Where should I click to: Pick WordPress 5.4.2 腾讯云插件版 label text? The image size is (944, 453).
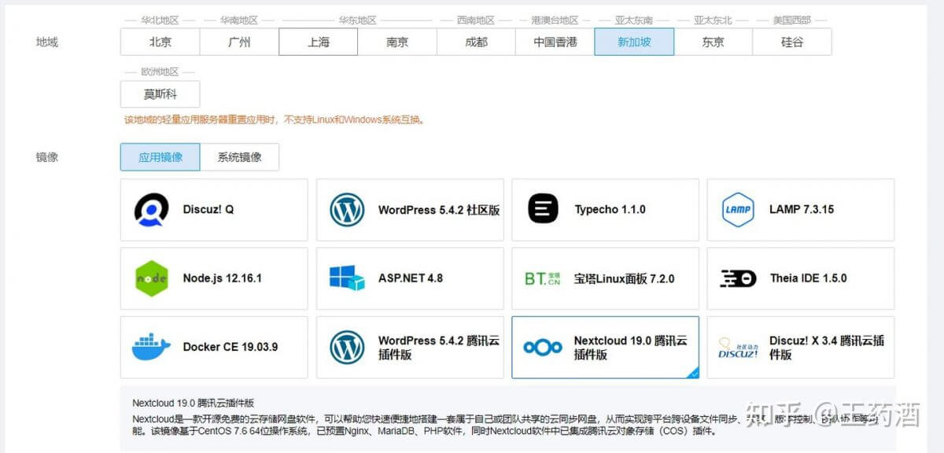point(439,348)
